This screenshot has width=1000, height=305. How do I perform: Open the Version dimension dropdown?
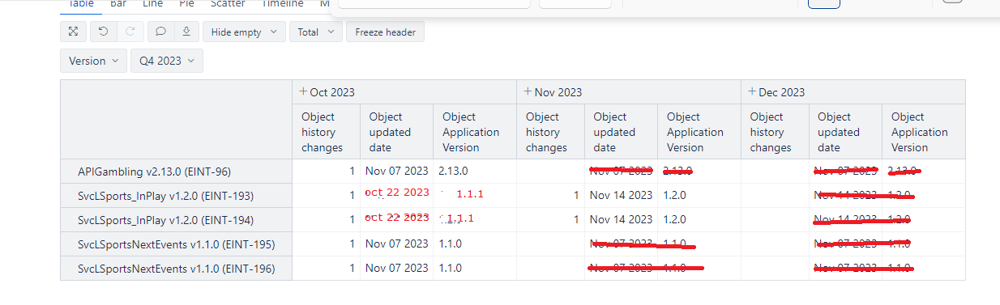point(93,61)
